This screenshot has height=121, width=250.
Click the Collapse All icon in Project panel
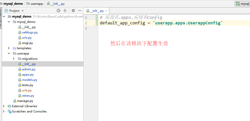65,11
